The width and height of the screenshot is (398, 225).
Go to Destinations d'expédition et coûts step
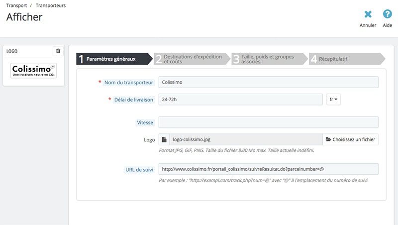[192, 59]
